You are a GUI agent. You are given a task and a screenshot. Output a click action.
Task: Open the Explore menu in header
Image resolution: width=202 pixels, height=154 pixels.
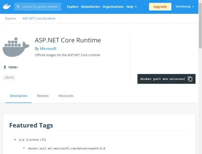(73, 7)
